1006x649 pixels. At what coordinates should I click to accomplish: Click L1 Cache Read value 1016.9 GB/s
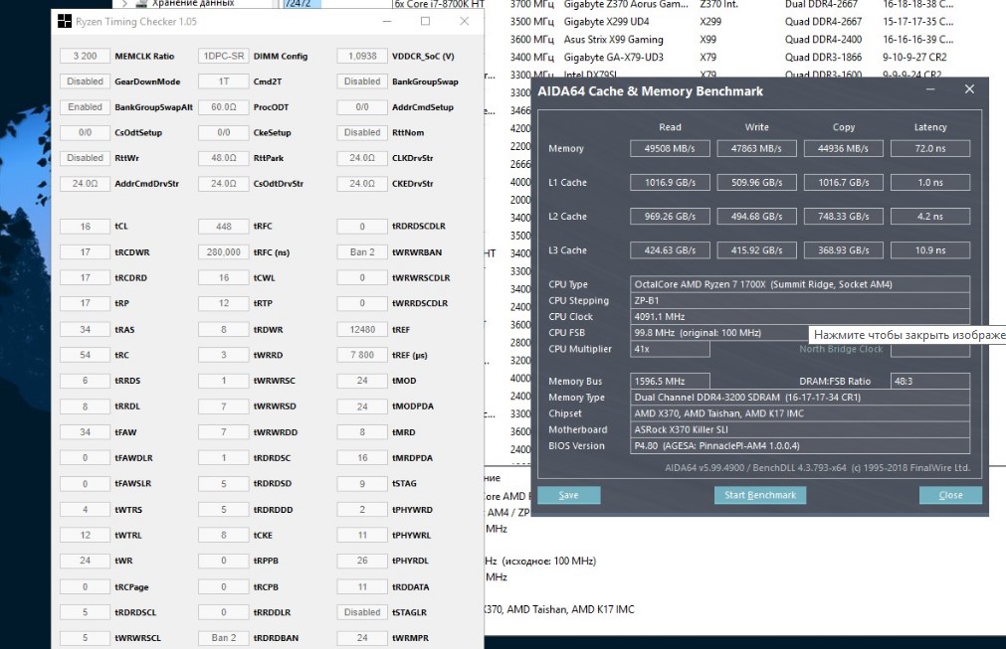coord(670,182)
